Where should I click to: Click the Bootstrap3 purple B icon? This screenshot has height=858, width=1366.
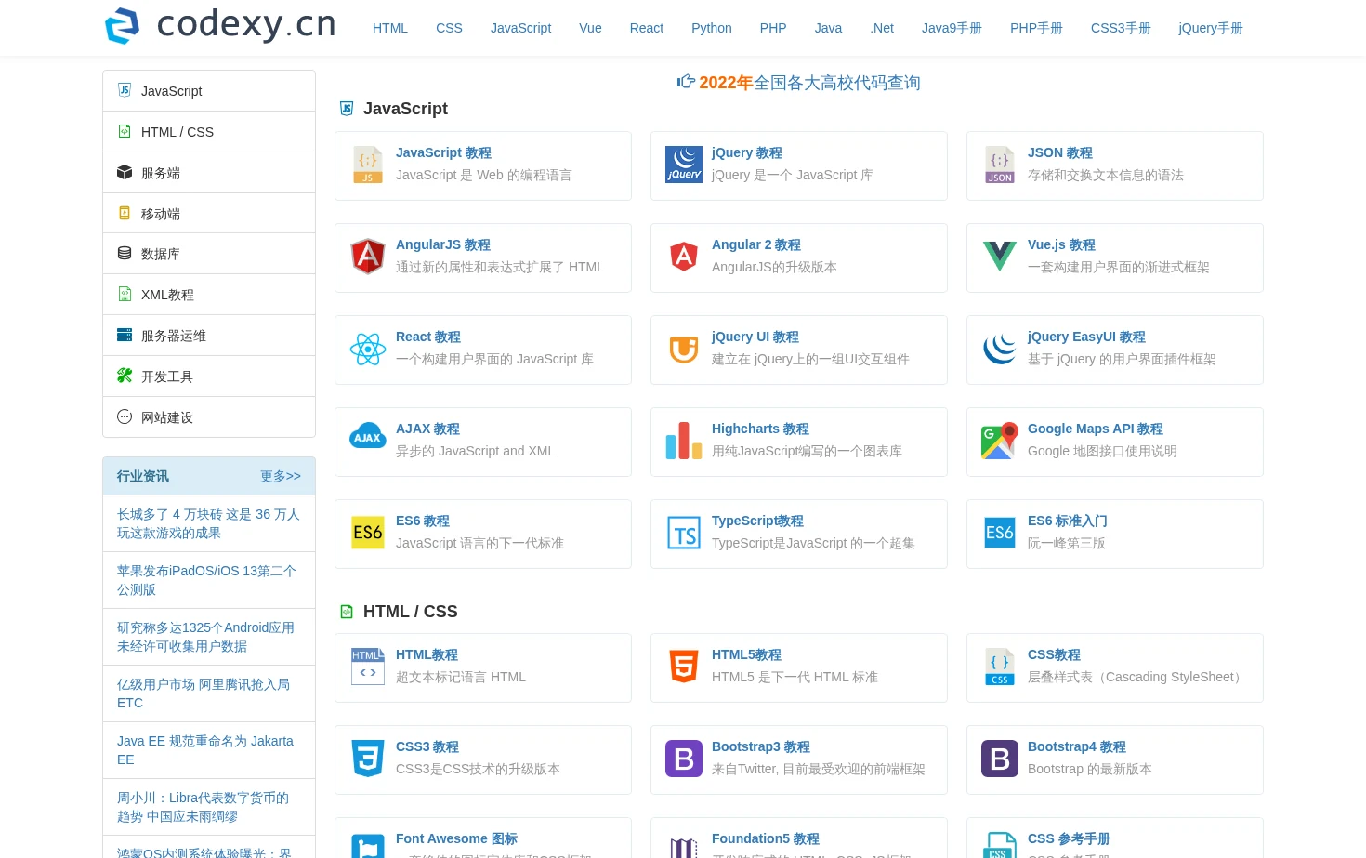point(684,759)
